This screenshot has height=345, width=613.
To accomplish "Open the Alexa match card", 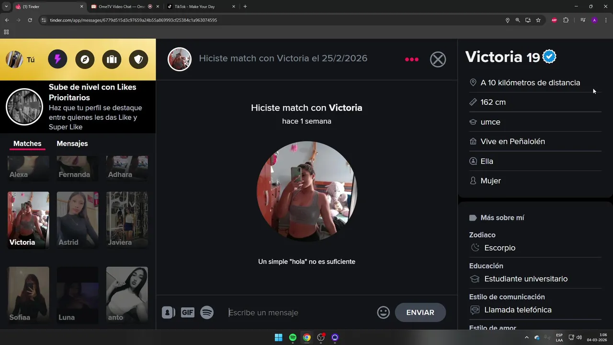I will tap(28, 168).
